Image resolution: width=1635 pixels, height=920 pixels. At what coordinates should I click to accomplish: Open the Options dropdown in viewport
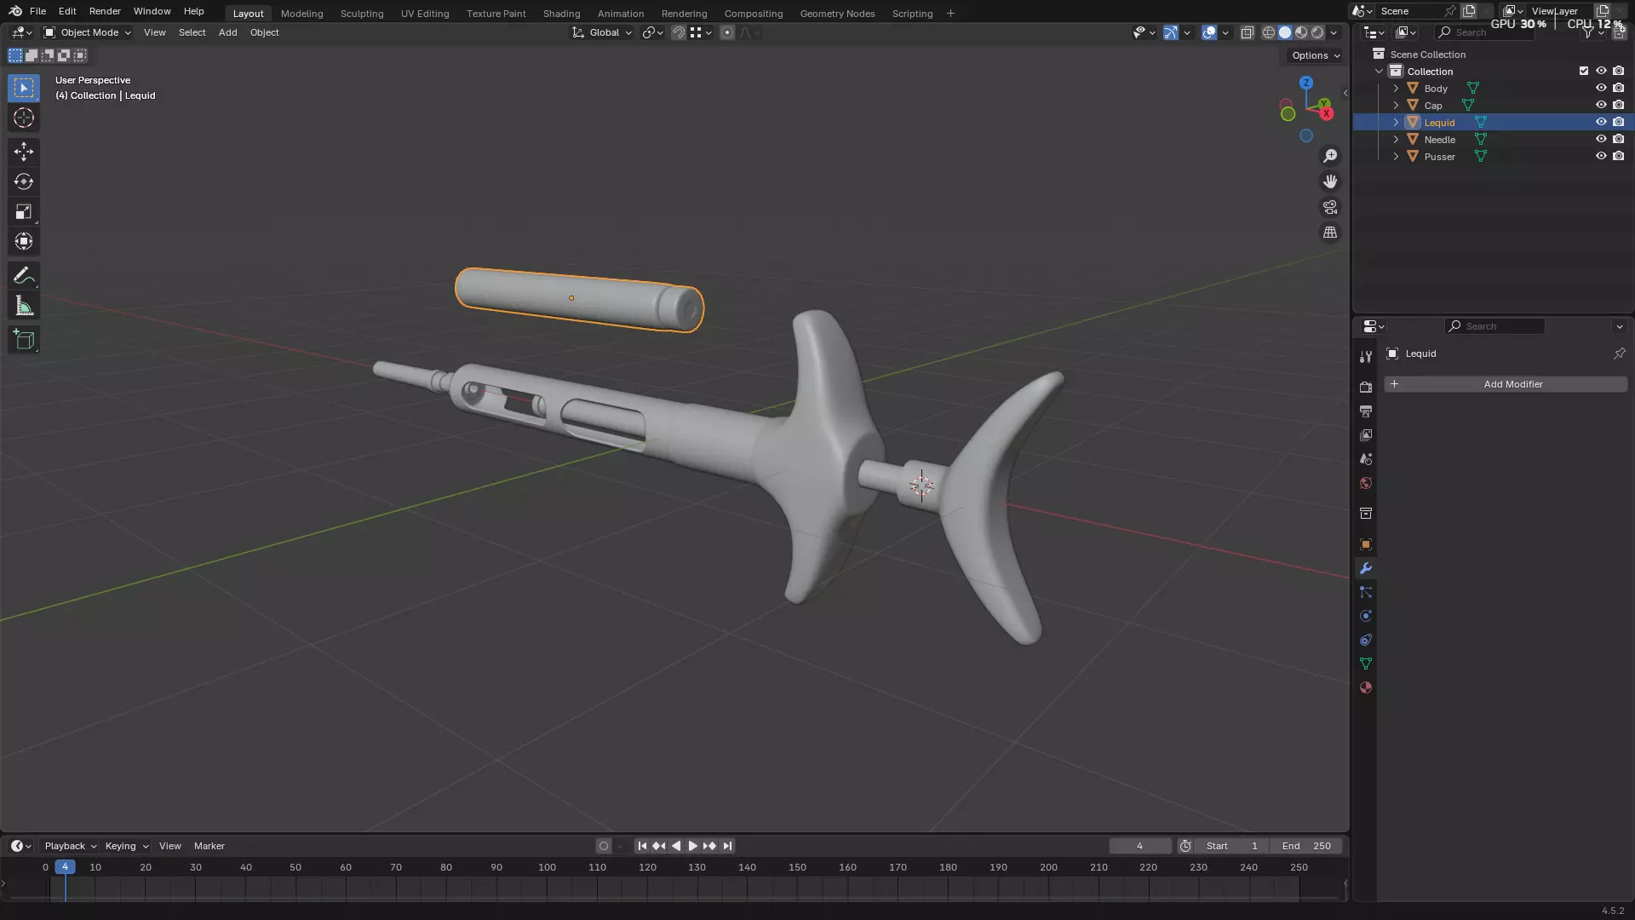1316,55
